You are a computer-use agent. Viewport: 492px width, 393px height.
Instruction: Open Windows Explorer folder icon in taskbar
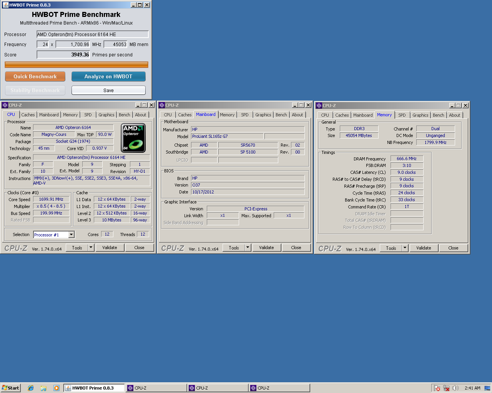click(x=43, y=388)
